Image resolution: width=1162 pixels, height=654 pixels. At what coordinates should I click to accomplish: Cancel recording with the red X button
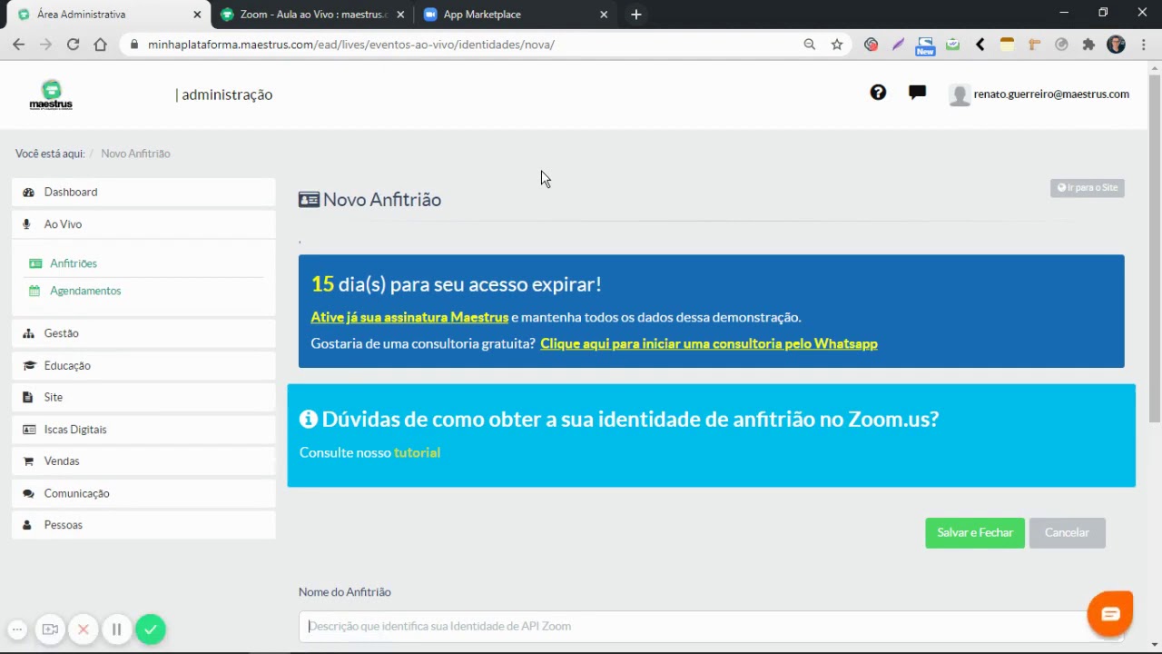coord(84,629)
